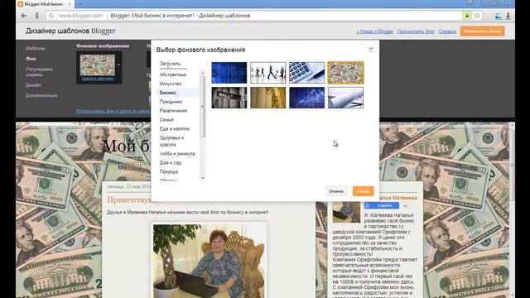Open 'Загрузить изображение' category
Viewport: 530px width, 298px height.
172,65
